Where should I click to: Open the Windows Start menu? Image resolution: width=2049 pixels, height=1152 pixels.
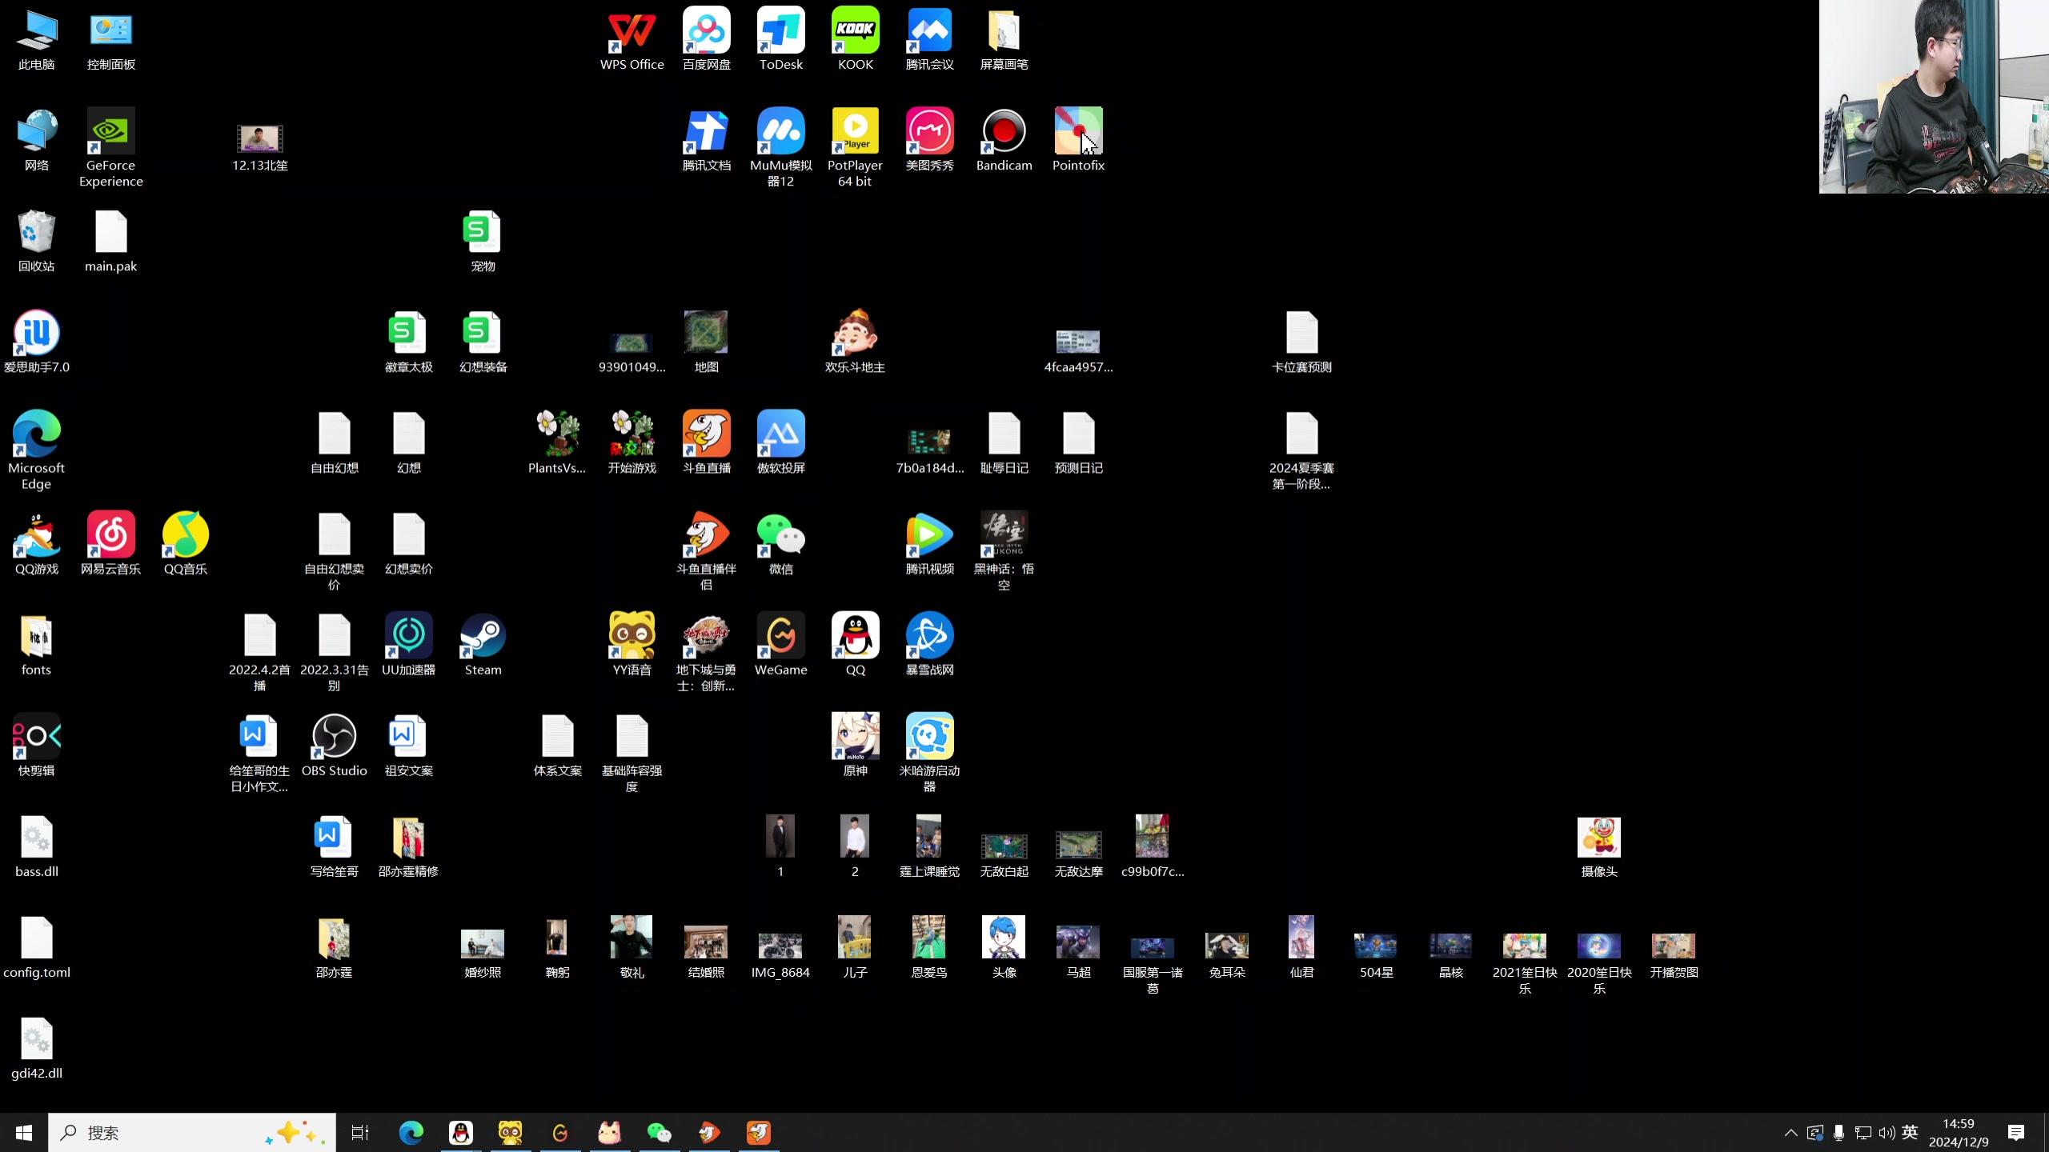coord(24,1132)
